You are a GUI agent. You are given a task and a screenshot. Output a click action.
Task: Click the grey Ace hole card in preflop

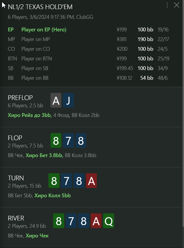tap(56, 100)
